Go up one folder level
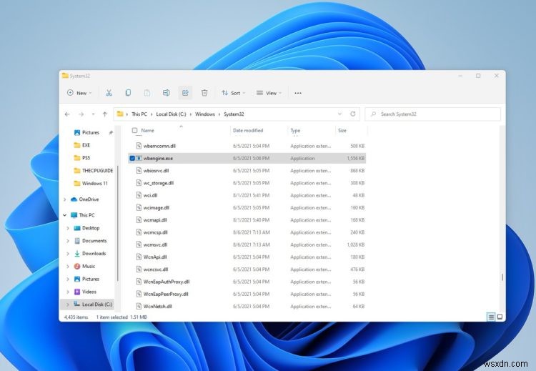This screenshot has width=536, height=371. tap(105, 114)
